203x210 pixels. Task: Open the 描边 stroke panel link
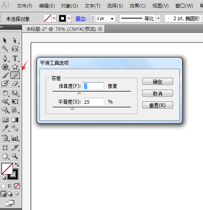(x=81, y=19)
